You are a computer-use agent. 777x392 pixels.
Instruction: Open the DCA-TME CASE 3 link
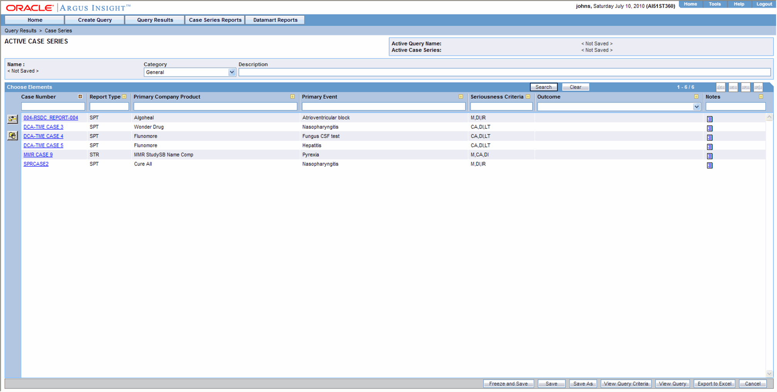pos(43,127)
